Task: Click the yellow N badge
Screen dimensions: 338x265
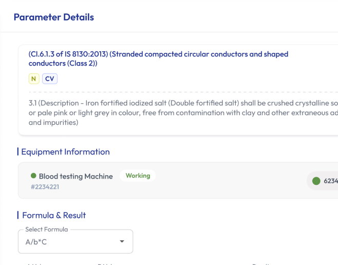Action: point(34,79)
